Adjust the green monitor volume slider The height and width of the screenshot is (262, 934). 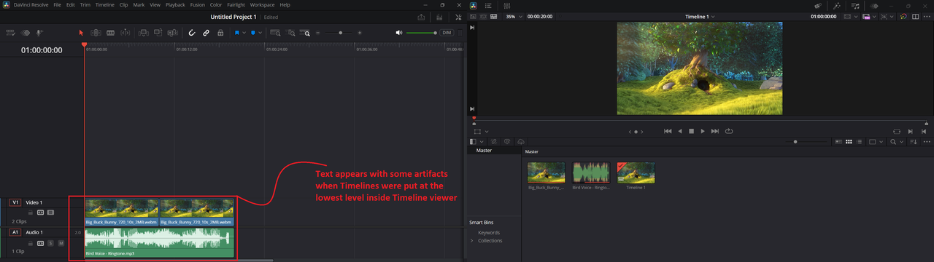pyautogui.click(x=422, y=33)
